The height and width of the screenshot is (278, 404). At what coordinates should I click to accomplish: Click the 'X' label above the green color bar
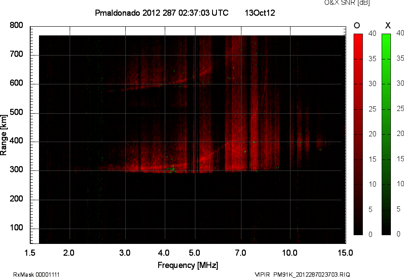coord(388,25)
